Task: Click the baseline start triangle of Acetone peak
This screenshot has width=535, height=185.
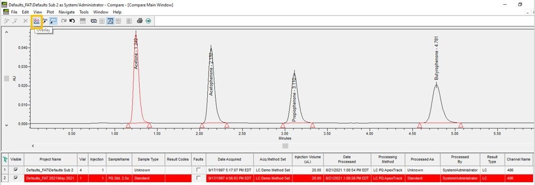Action: click(x=128, y=126)
